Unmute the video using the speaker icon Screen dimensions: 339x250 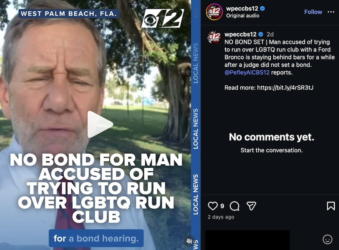click(x=189, y=241)
